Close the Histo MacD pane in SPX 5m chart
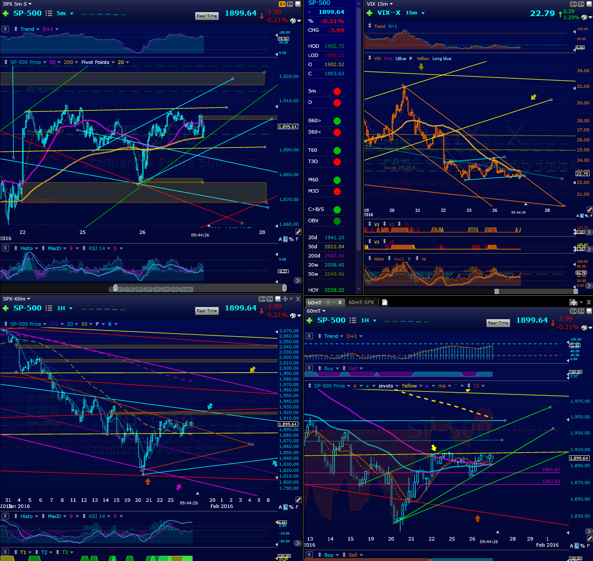The height and width of the screenshot is (561, 593). [5, 248]
